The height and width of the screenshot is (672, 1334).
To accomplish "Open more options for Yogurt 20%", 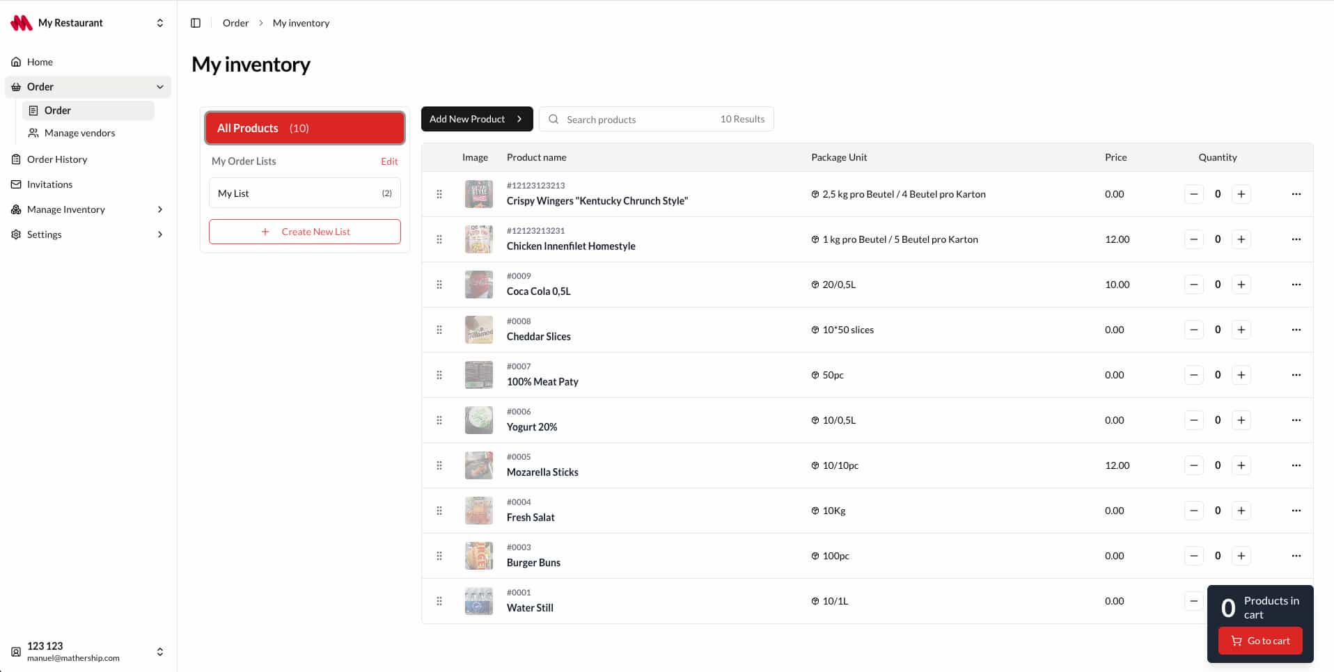I will tap(1296, 420).
